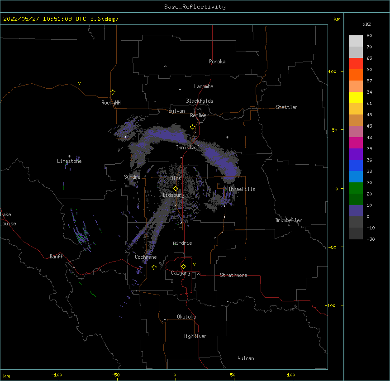Select the orange swatch between 60 and 57
This screenshot has height=381, width=390.
(x=356, y=75)
